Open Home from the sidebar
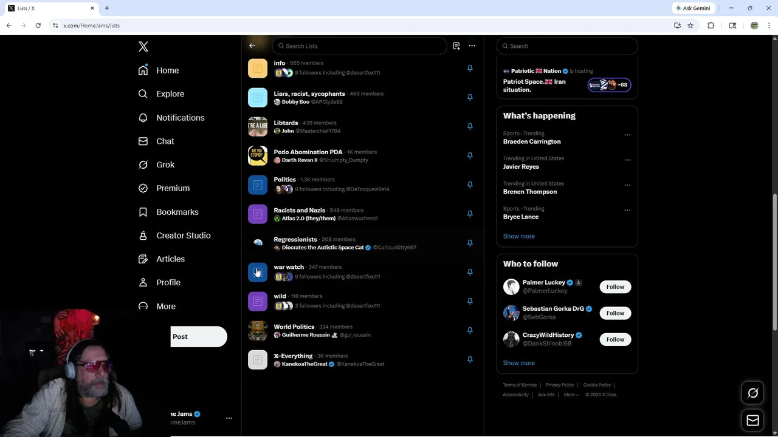The height and width of the screenshot is (437, 778). (159, 70)
